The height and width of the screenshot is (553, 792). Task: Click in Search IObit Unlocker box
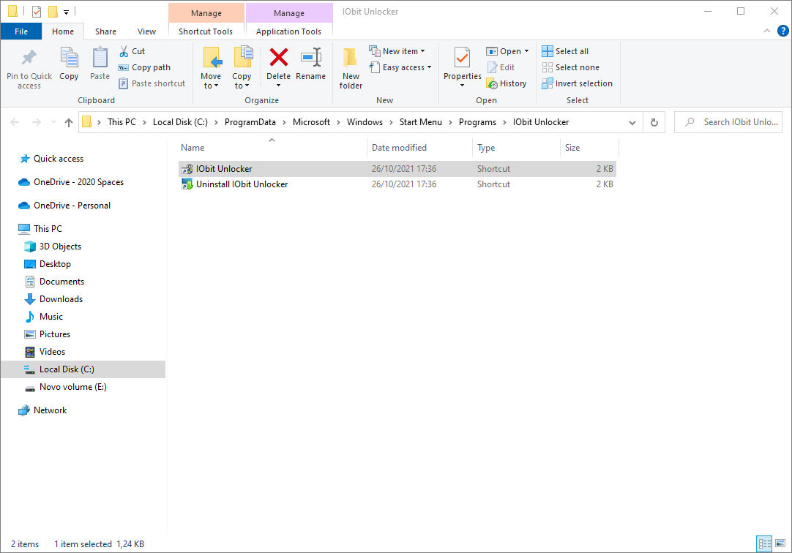(728, 122)
